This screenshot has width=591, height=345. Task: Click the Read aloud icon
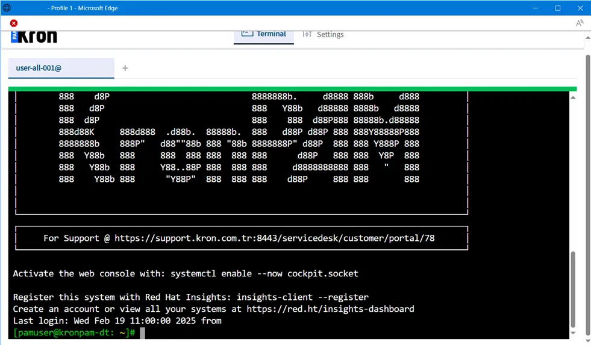pos(580,23)
